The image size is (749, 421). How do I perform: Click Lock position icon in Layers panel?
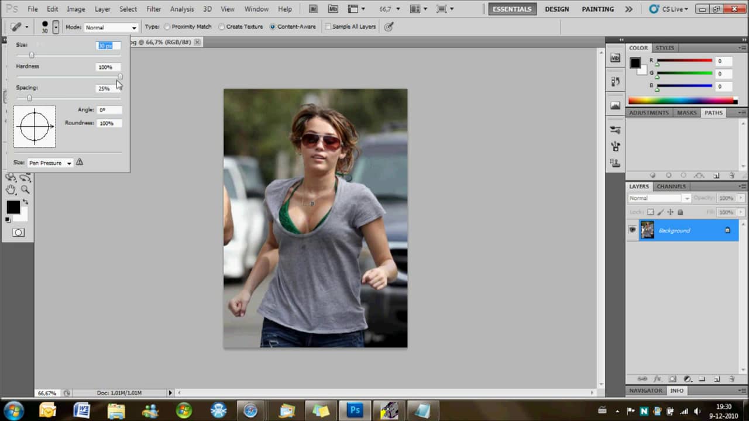tap(671, 212)
